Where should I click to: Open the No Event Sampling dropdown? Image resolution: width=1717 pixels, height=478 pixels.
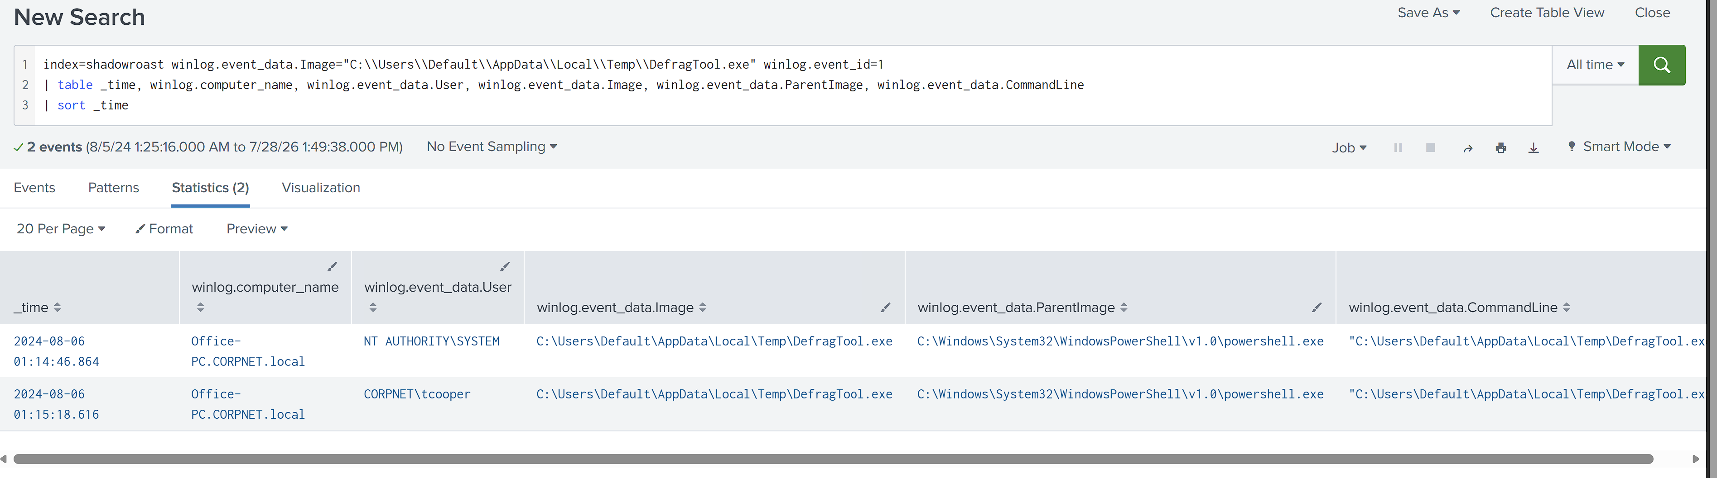point(491,147)
